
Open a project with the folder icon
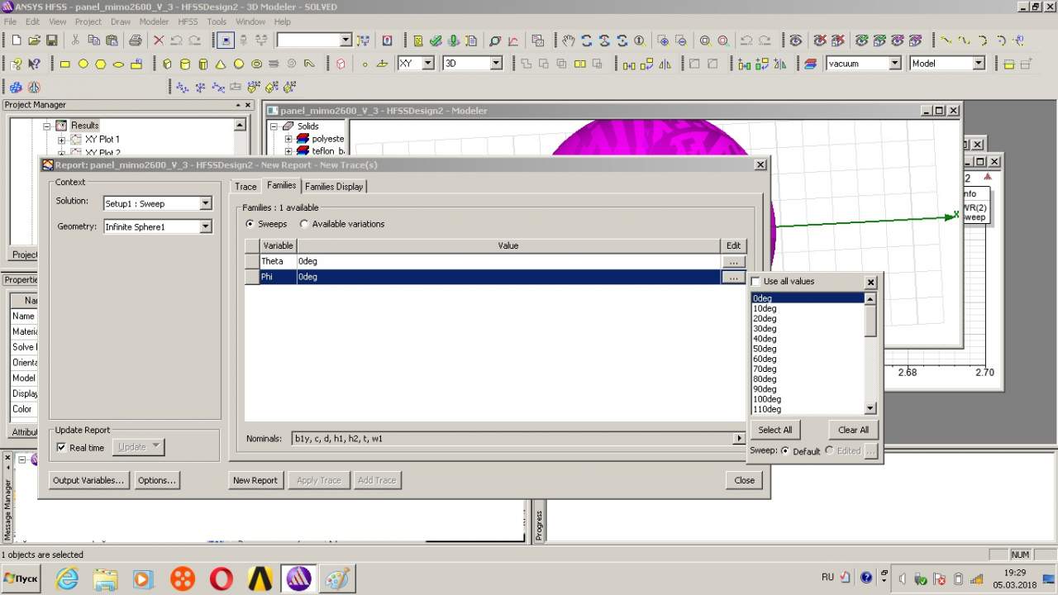click(34, 40)
